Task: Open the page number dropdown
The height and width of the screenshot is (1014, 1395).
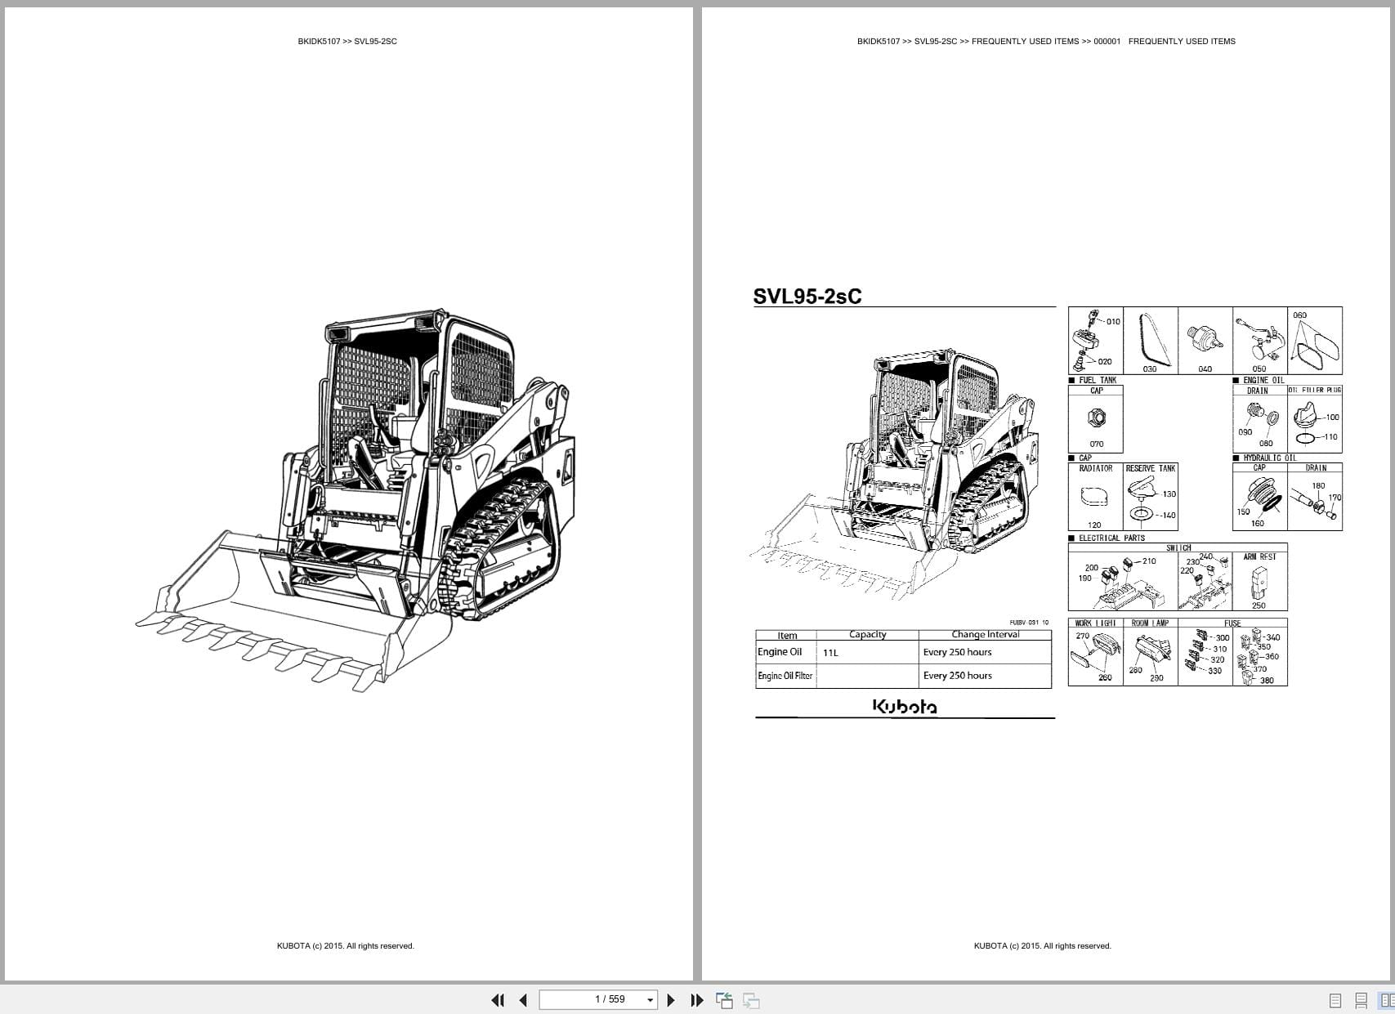Action: pyautogui.click(x=646, y=998)
